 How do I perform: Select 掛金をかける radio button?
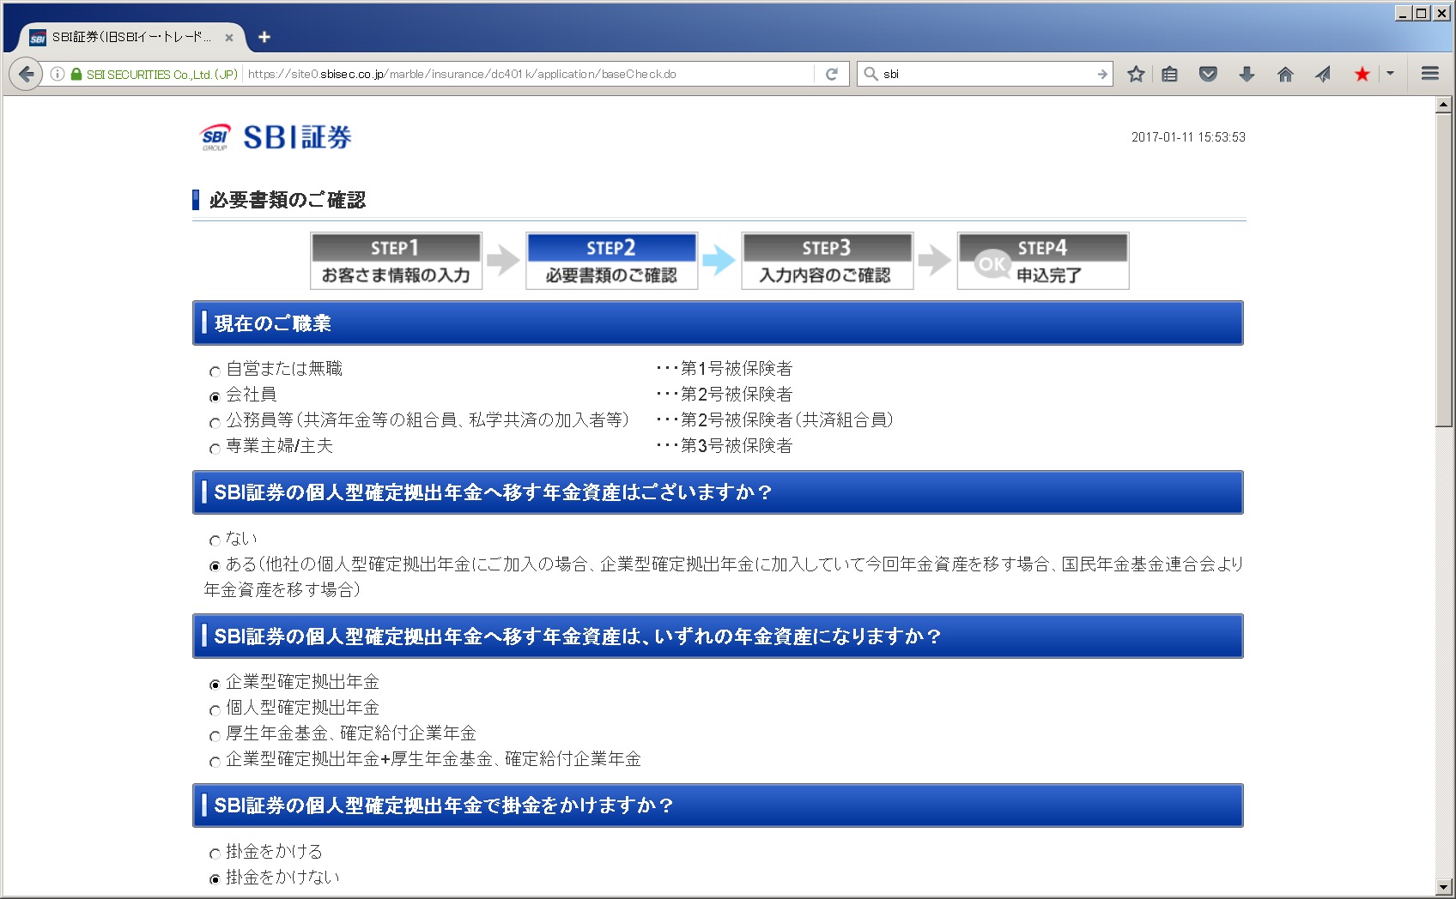[215, 854]
